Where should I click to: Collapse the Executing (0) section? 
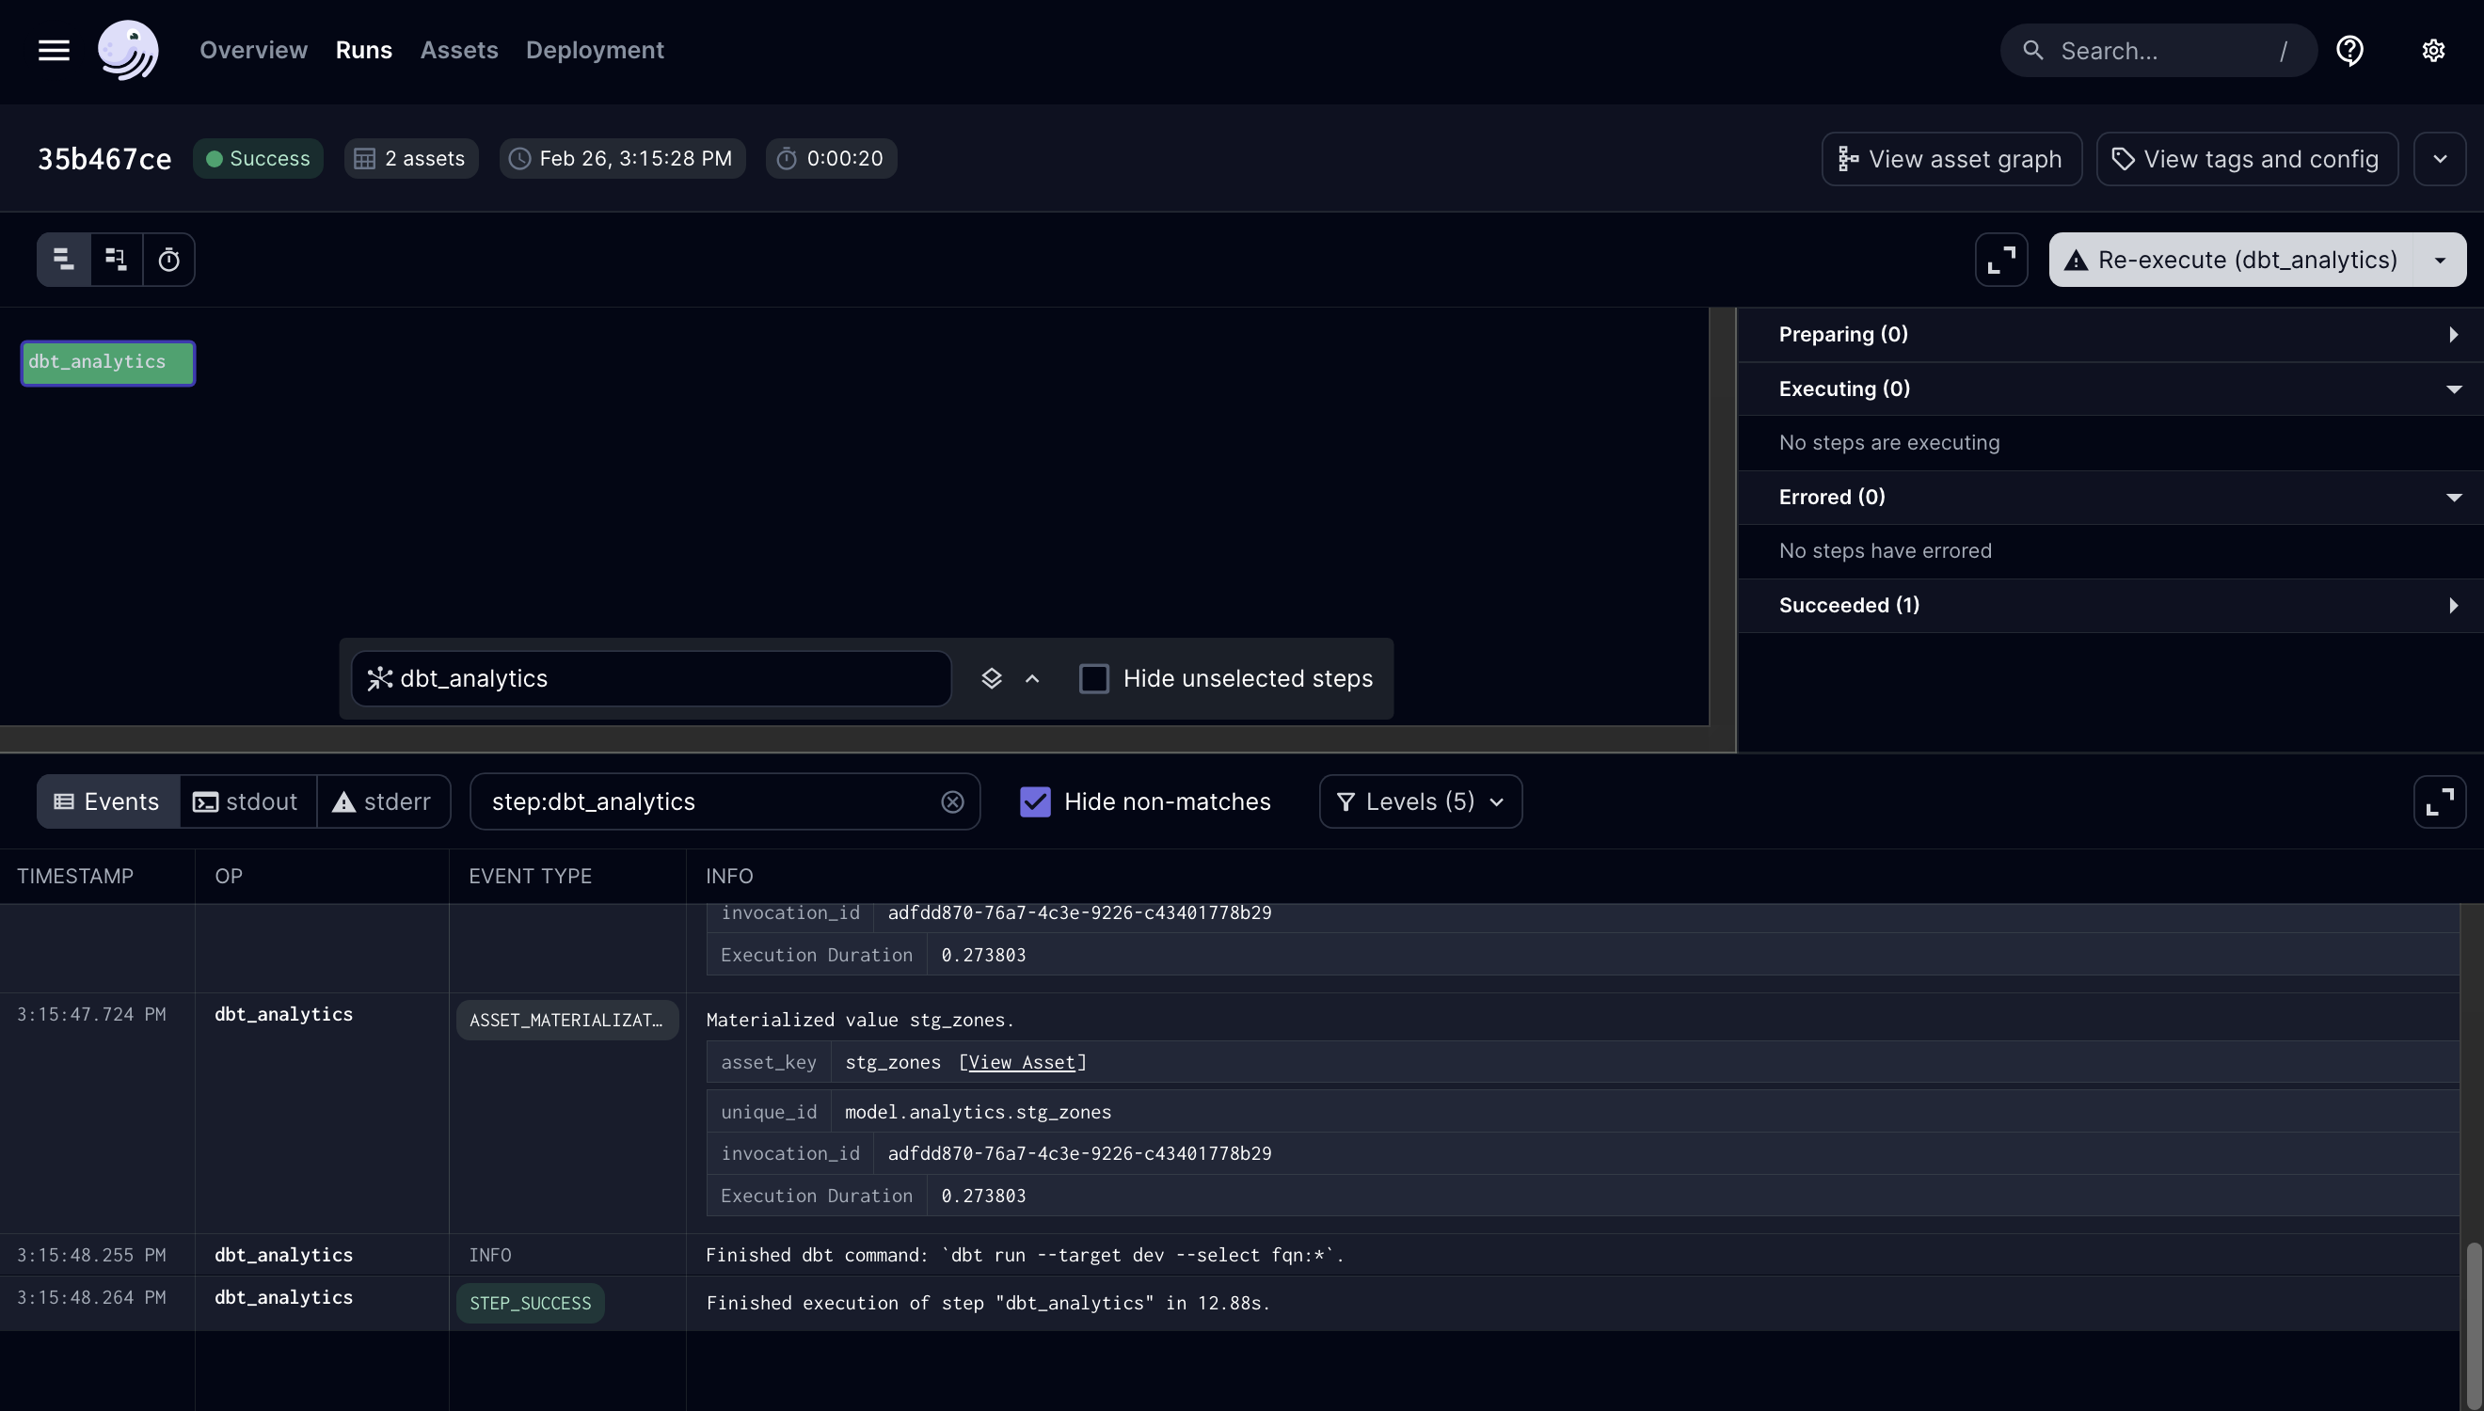coord(2109,388)
